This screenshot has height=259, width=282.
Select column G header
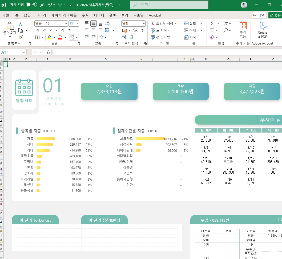pyautogui.click(x=106, y=59)
